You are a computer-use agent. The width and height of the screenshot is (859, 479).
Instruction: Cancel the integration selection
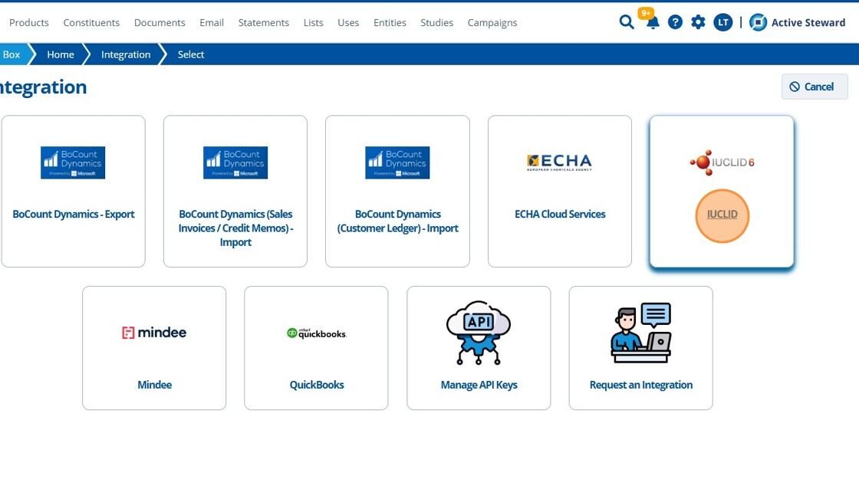[x=814, y=87]
